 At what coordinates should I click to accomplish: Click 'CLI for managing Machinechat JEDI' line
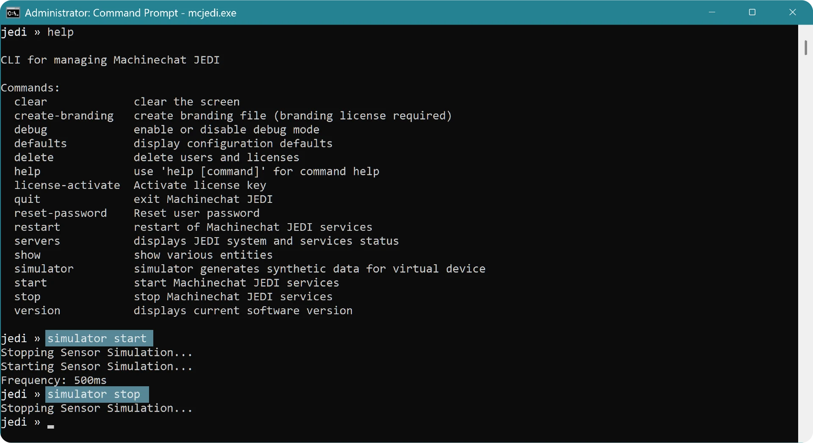coord(110,60)
